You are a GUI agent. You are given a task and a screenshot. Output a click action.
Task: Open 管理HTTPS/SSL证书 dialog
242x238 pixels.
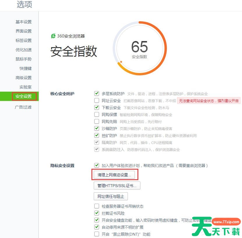117,185
